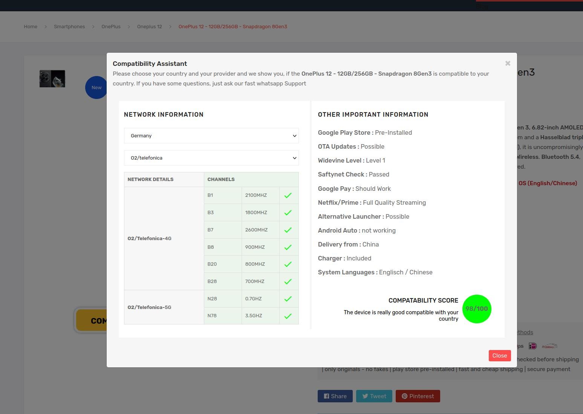Click the green checkmark for N28 0.7GHZ
The width and height of the screenshot is (583, 414).
(x=288, y=299)
